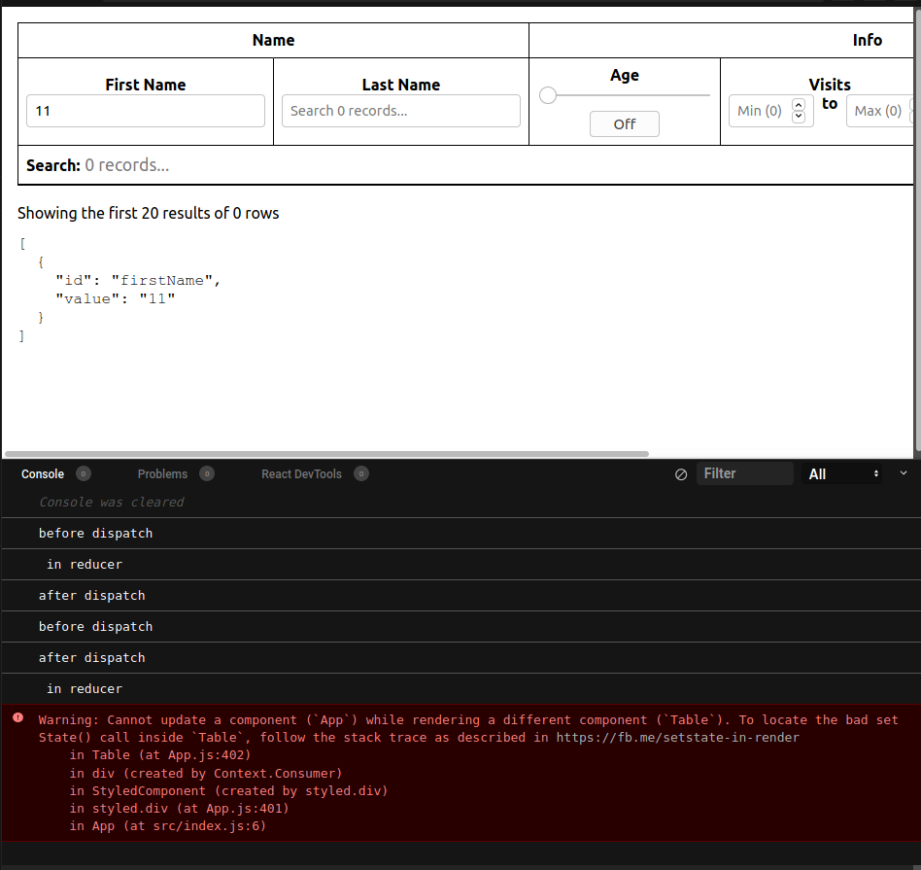921x870 pixels.
Task: Click the console Filter input
Action: point(745,473)
